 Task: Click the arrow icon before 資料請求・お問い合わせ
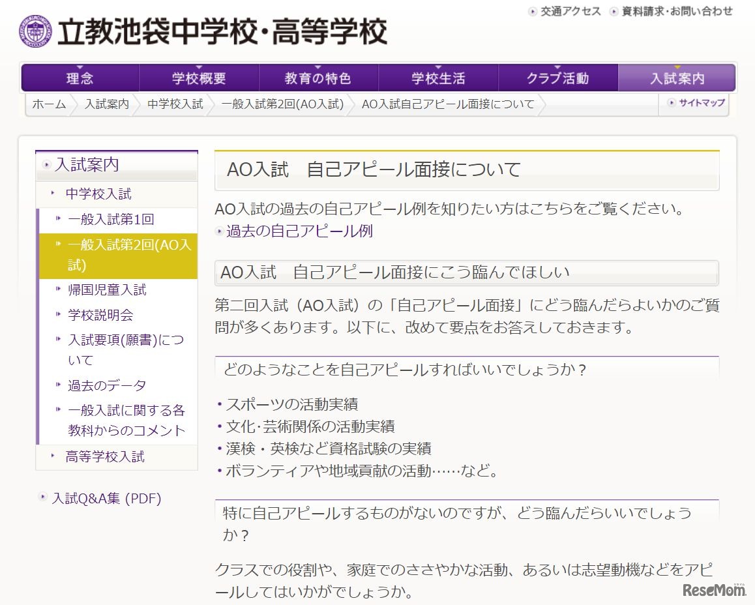[613, 11]
